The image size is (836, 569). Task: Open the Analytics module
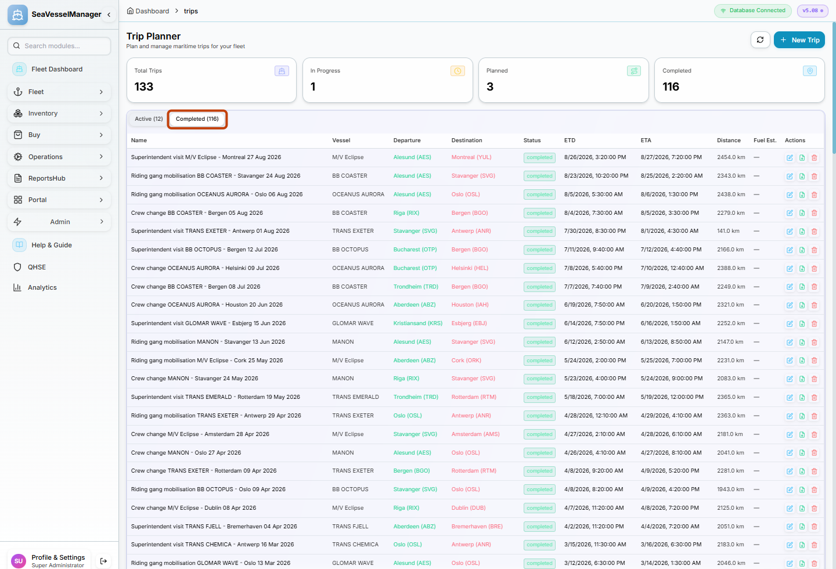pos(59,287)
